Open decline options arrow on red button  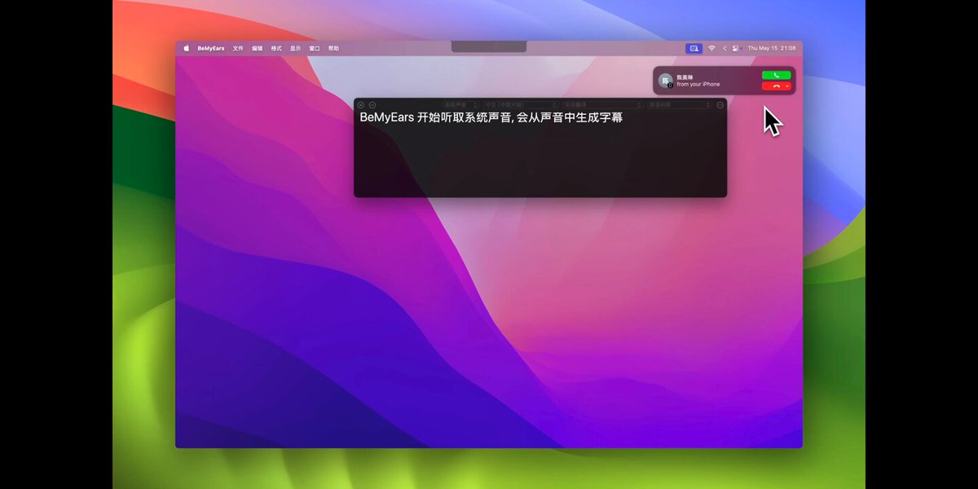click(x=787, y=86)
